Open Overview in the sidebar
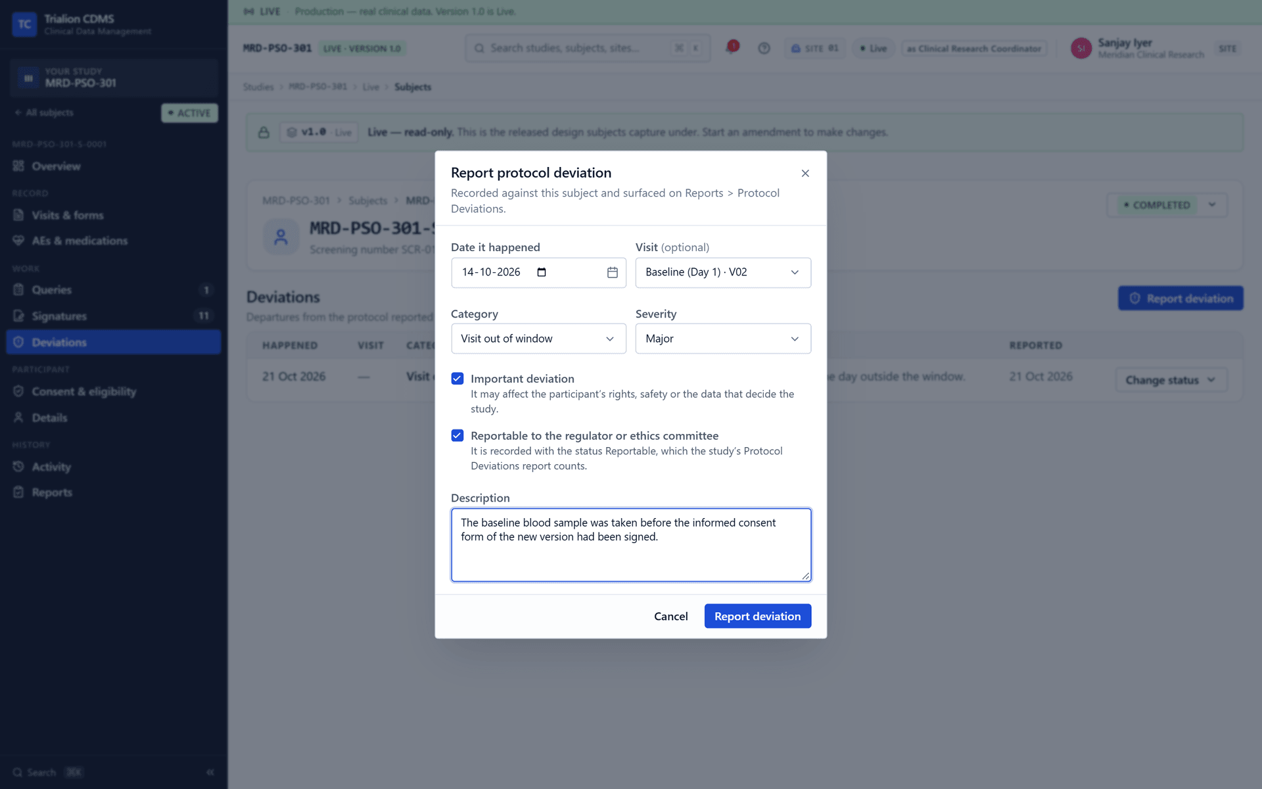The width and height of the screenshot is (1262, 789). click(113, 166)
